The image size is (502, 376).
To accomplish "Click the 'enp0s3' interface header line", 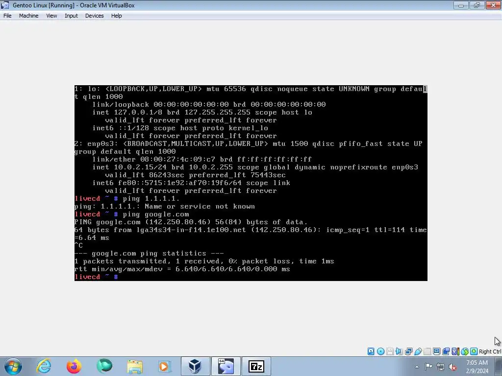I will 249,143.
